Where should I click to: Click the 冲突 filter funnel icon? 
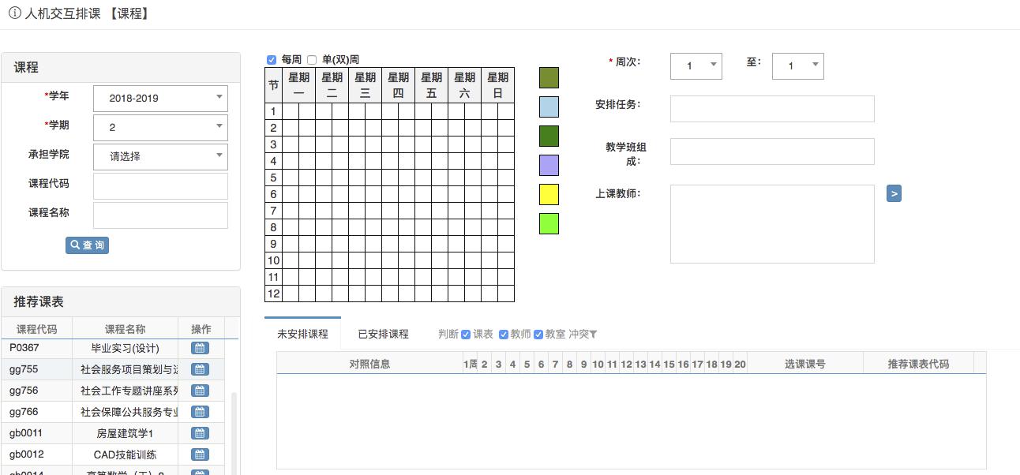[594, 334]
